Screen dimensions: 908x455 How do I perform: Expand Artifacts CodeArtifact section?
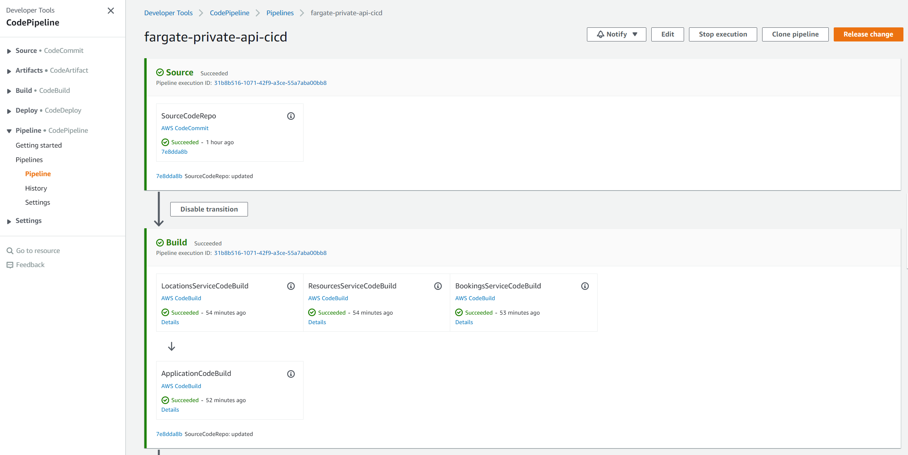pyautogui.click(x=9, y=71)
